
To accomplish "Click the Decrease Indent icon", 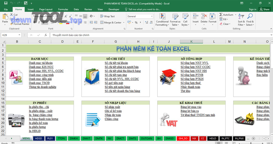I will click(91, 22).
